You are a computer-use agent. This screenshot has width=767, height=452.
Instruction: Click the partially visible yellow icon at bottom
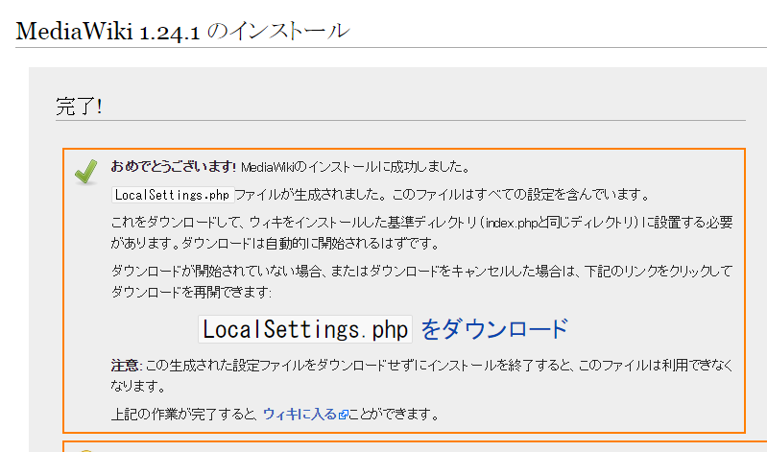click(86, 449)
